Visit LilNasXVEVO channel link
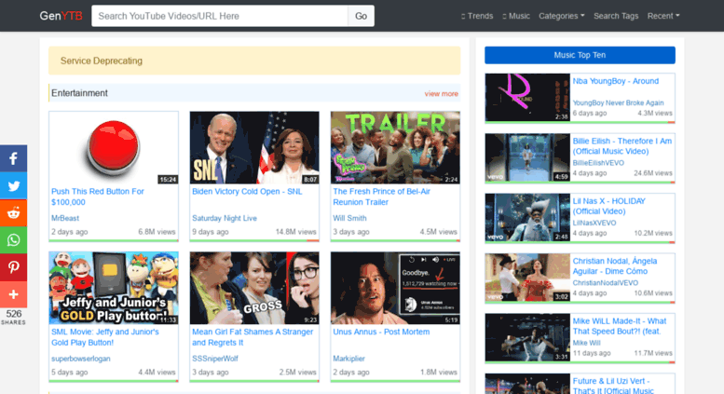 point(594,223)
